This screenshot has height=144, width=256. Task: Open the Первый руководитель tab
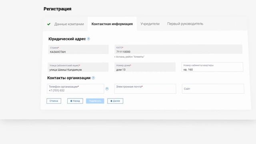pyautogui.click(x=185, y=24)
